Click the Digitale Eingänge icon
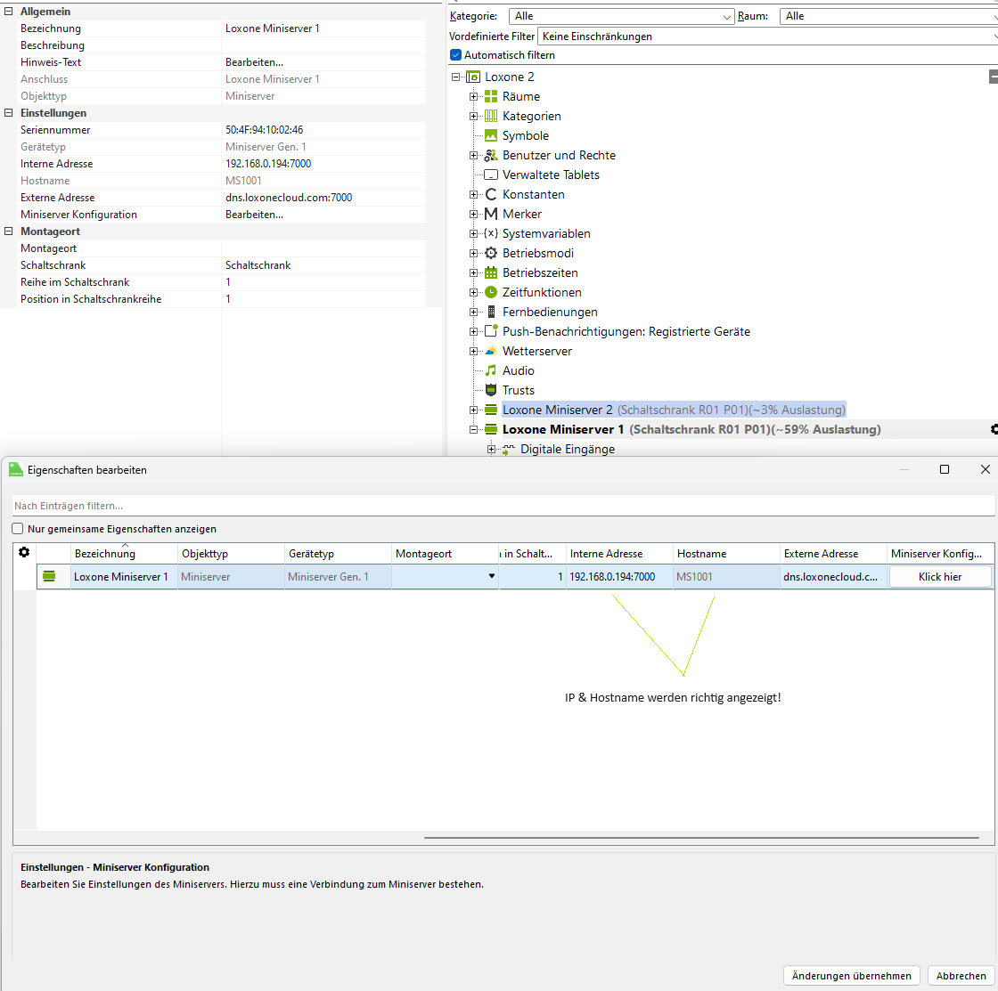 click(x=509, y=450)
